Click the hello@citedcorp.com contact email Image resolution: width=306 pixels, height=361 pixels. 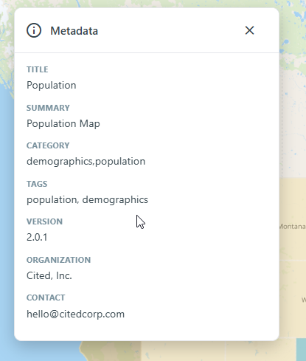pyautogui.click(x=75, y=314)
